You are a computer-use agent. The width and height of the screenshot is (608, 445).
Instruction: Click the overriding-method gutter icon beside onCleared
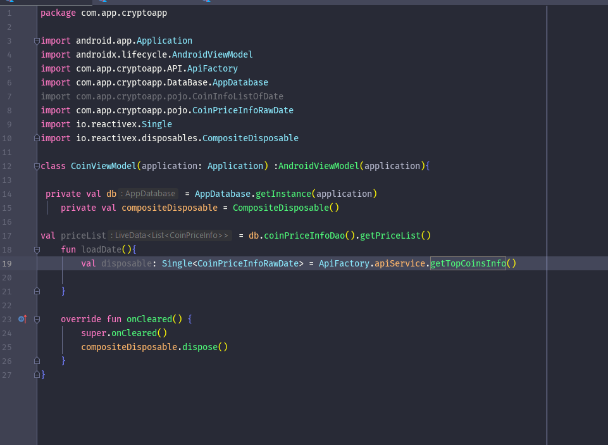pyautogui.click(x=23, y=319)
